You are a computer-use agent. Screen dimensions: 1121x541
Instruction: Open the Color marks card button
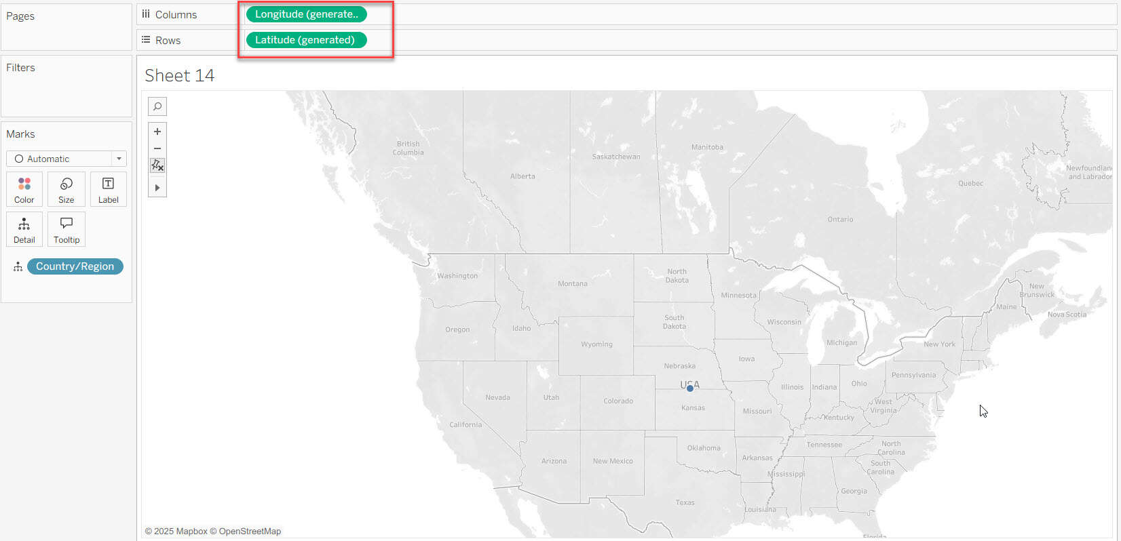coord(24,189)
